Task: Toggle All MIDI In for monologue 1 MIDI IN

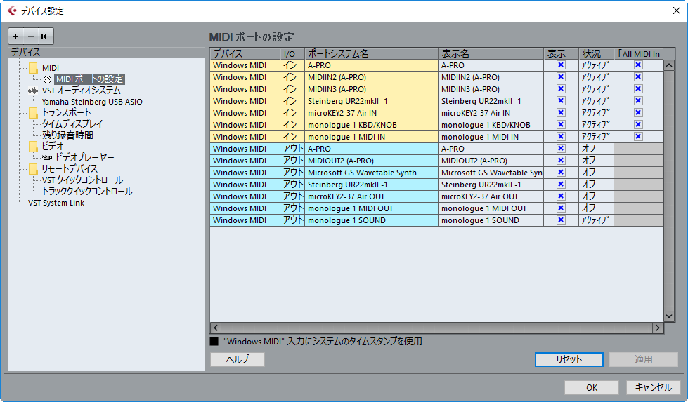Action: [638, 136]
